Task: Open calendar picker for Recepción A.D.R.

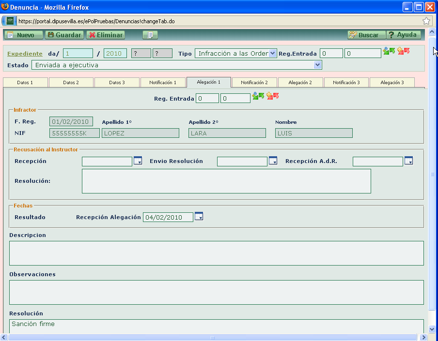Action: pyautogui.click(x=408, y=161)
